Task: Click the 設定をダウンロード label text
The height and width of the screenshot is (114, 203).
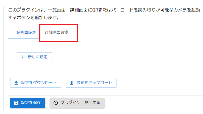Action: pos(39,83)
